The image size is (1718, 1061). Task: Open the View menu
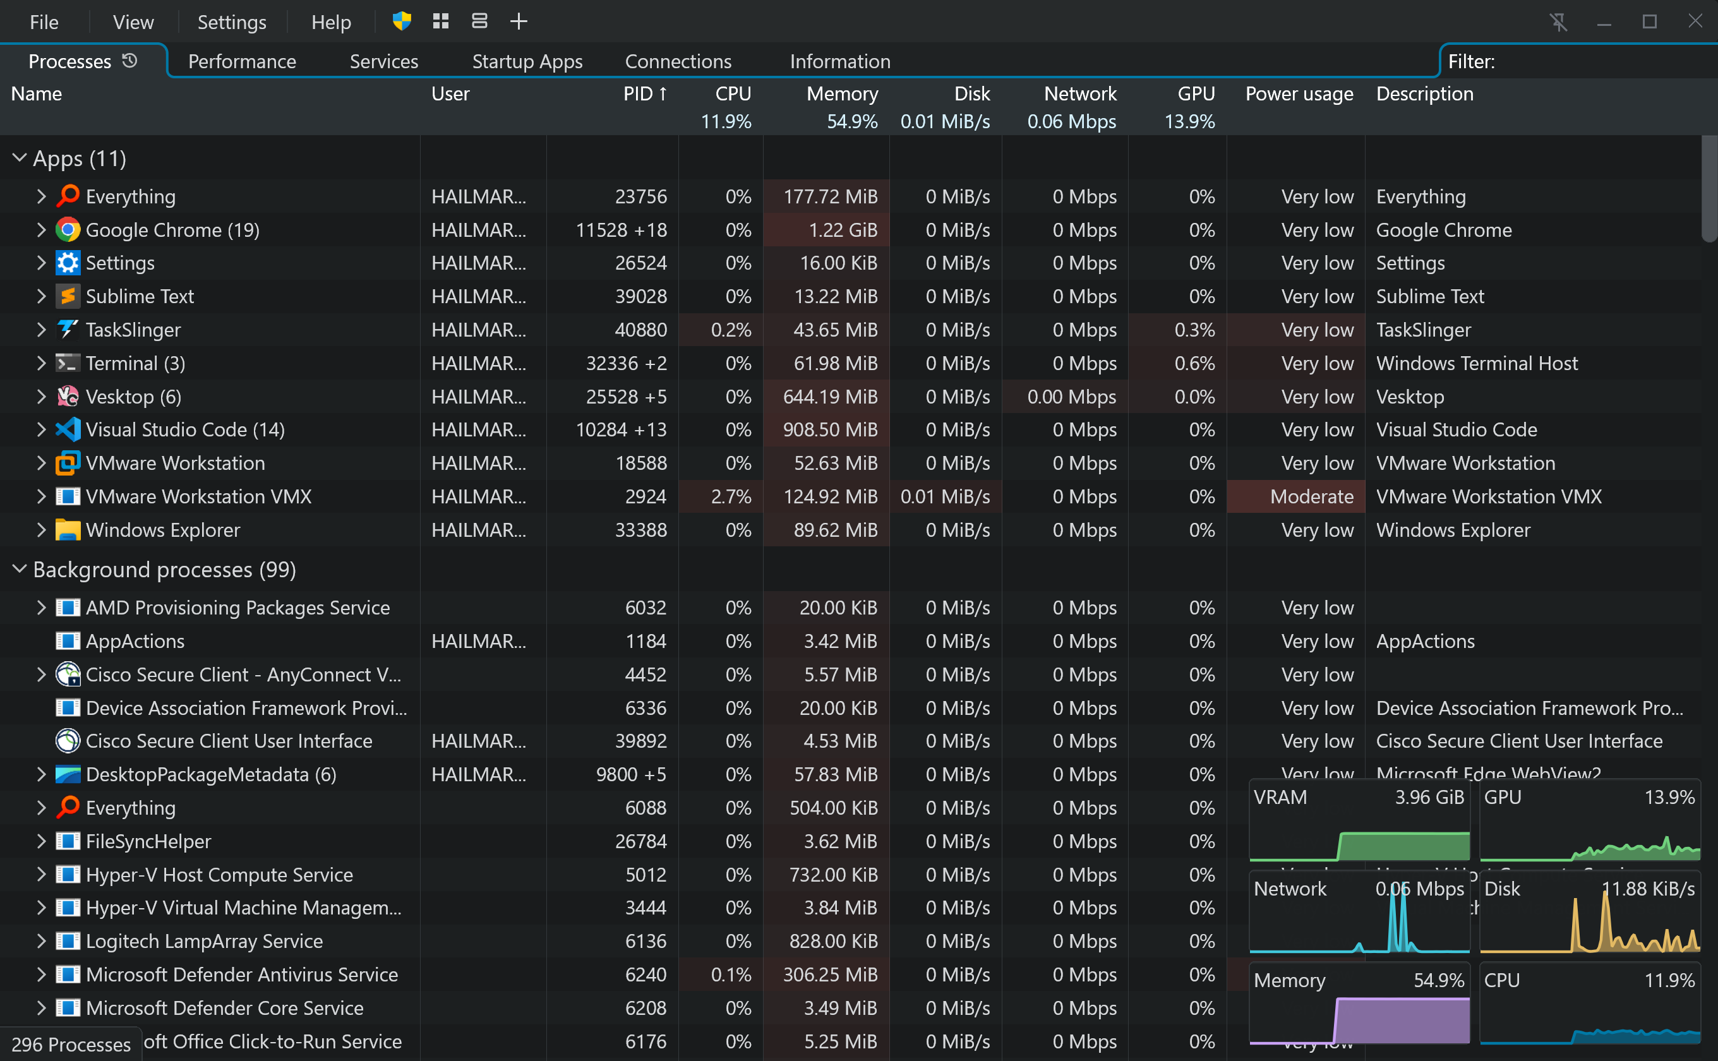tap(133, 23)
